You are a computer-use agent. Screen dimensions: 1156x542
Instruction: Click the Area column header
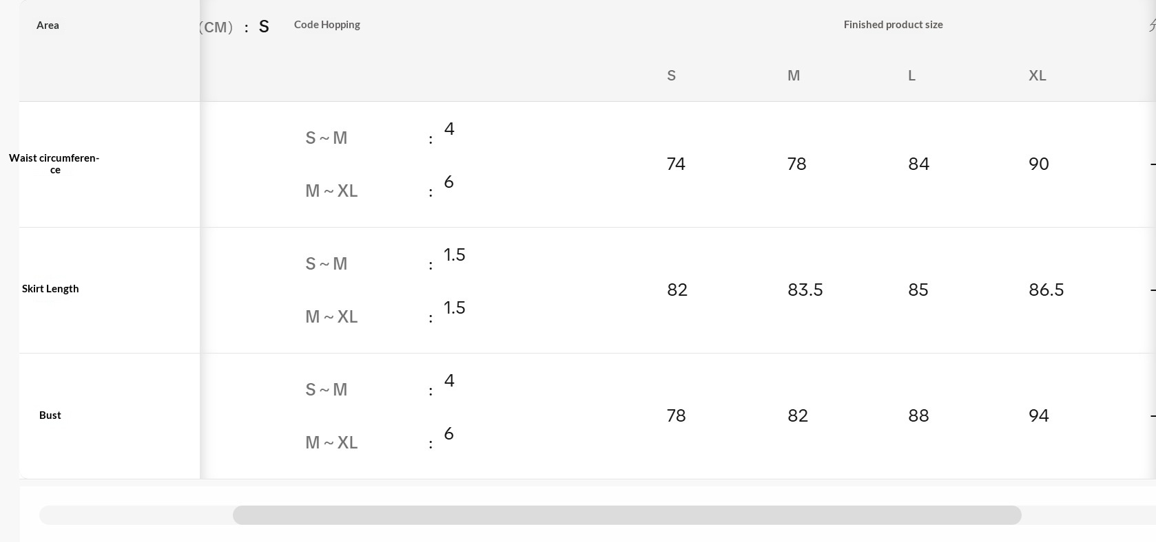point(48,25)
